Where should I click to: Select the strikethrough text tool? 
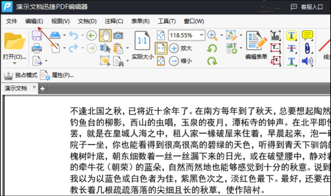pyautogui.click(x=291, y=48)
